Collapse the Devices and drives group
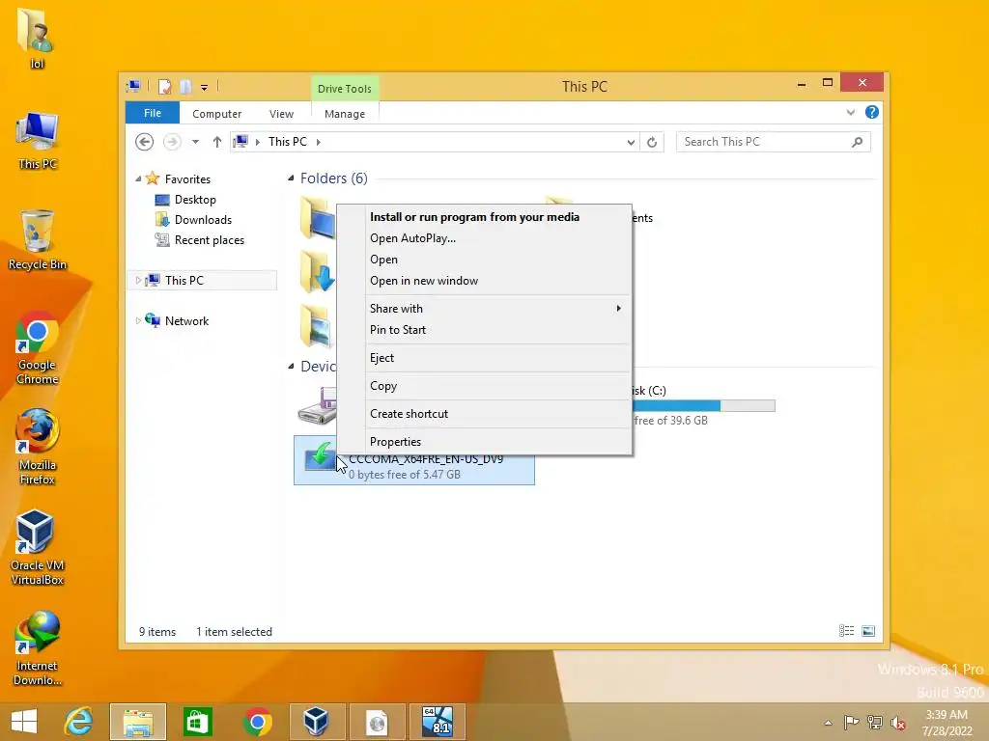The height and width of the screenshot is (741, 989). tap(291, 366)
